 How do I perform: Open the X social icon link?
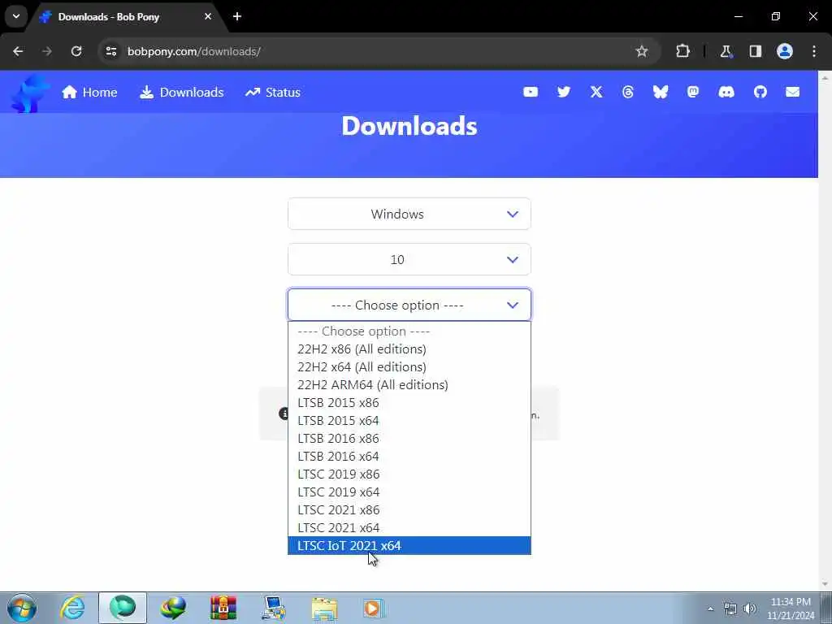point(596,93)
